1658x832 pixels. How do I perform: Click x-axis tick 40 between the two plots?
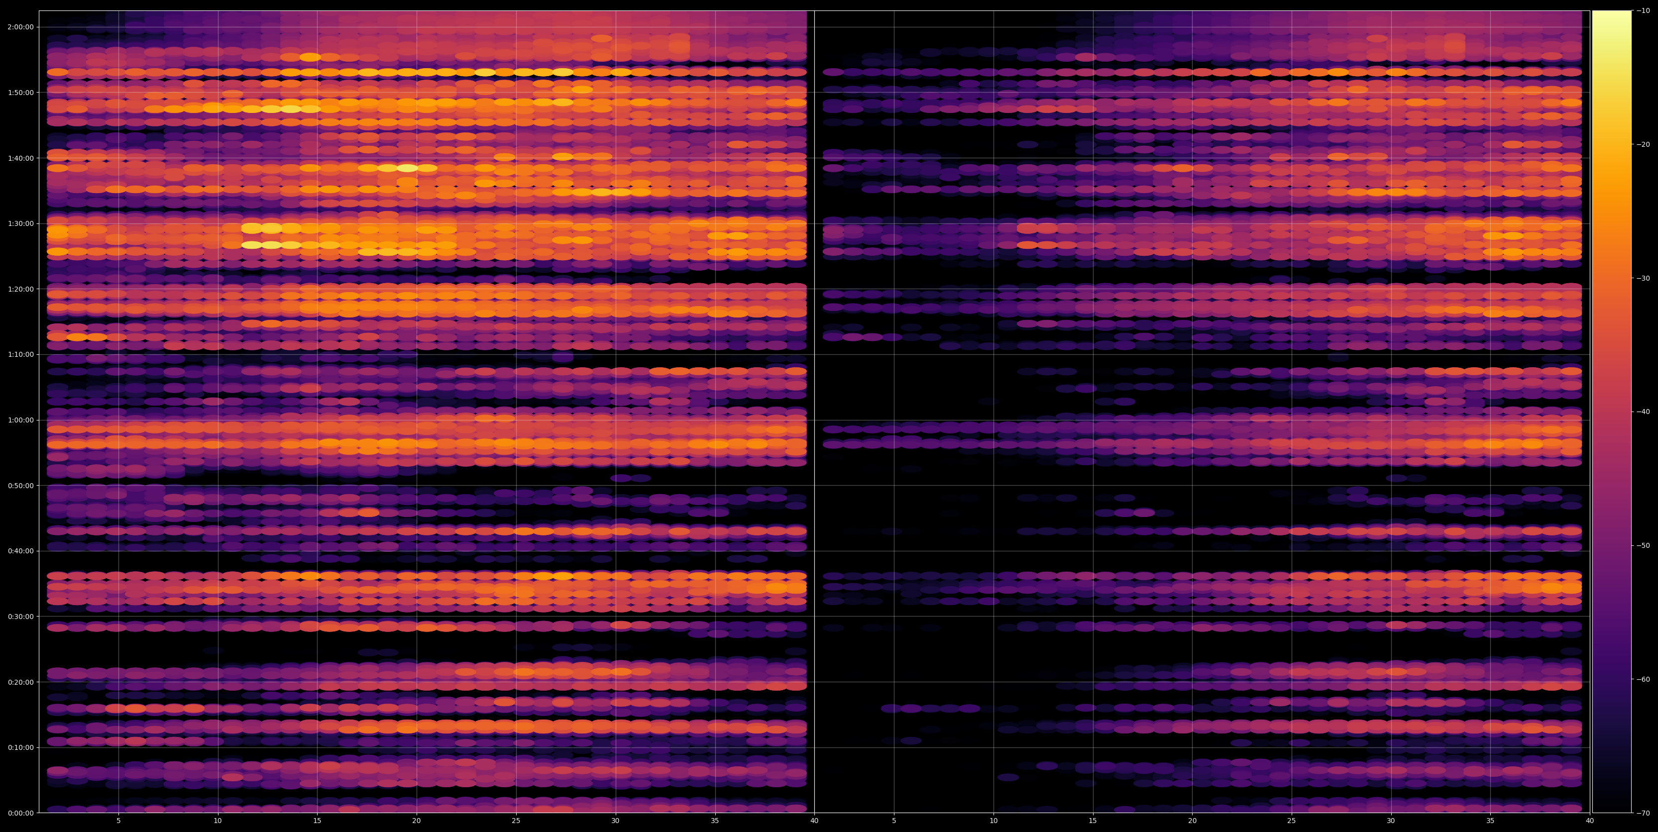point(814,821)
